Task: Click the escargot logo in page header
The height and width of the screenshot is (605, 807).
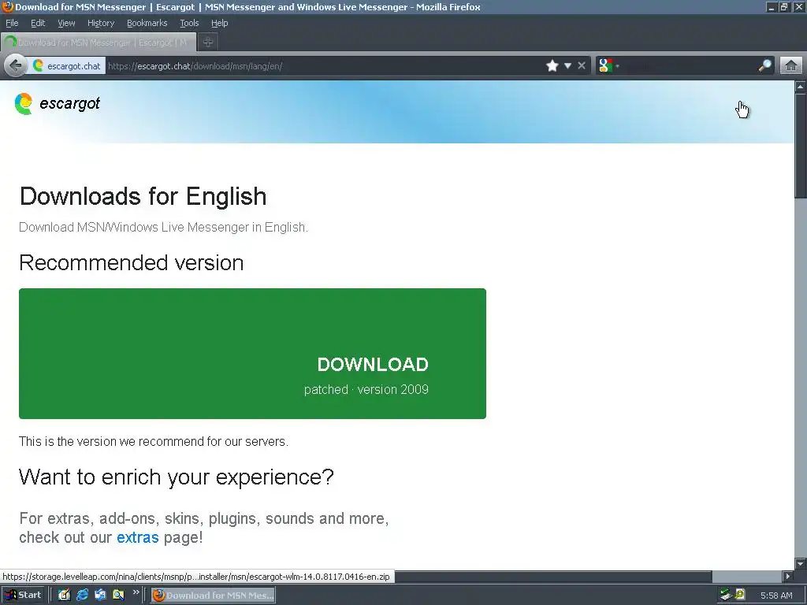Action: click(57, 103)
